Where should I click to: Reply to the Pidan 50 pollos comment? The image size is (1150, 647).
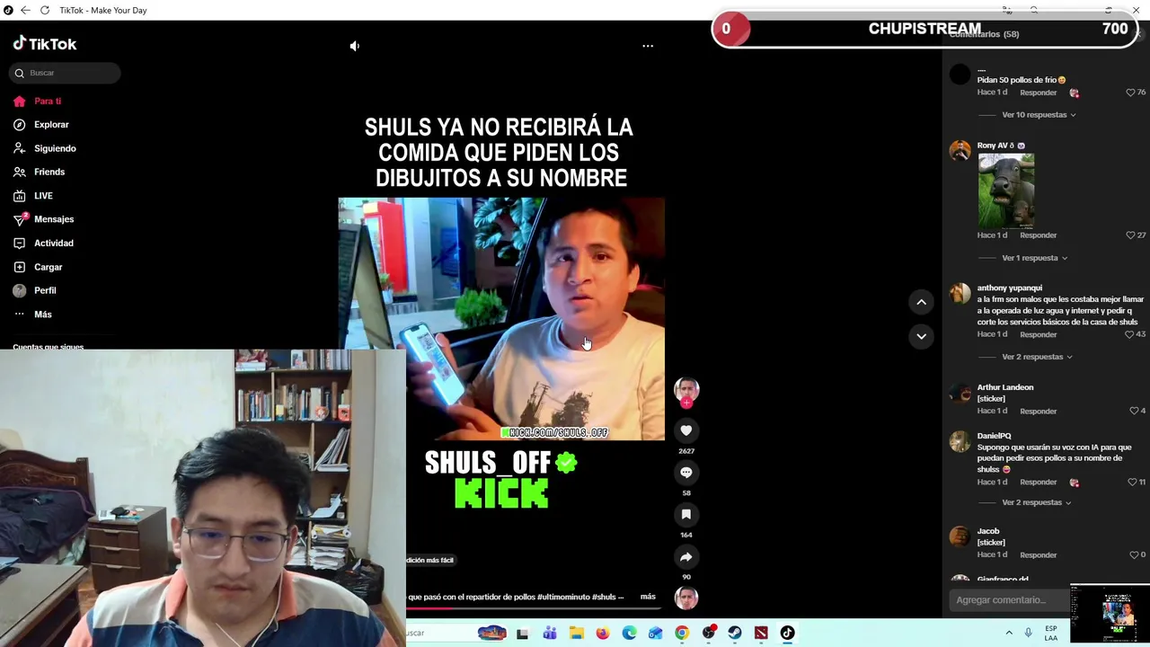click(1038, 93)
